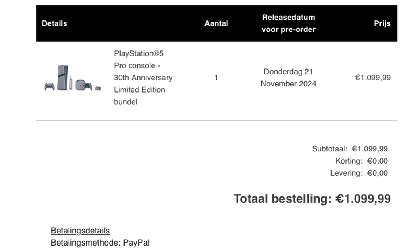Image resolution: width=413 pixels, height=251 pixels.
Task: Click the Levering amount €0,00
Action: click(x=378, y=173)
